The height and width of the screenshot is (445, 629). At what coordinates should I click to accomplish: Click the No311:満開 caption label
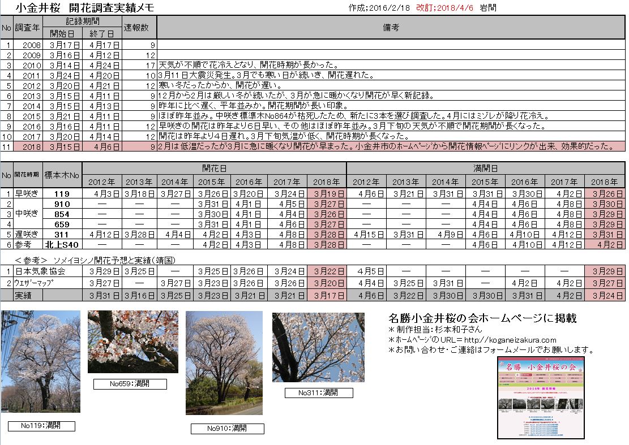tap(318, 392)
